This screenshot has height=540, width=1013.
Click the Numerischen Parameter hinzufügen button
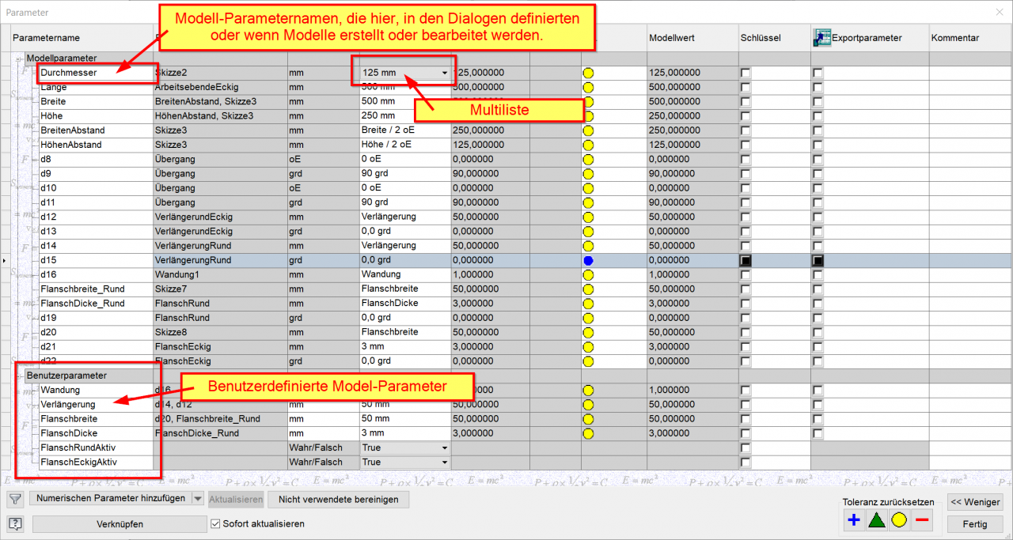tap(111, 499)
